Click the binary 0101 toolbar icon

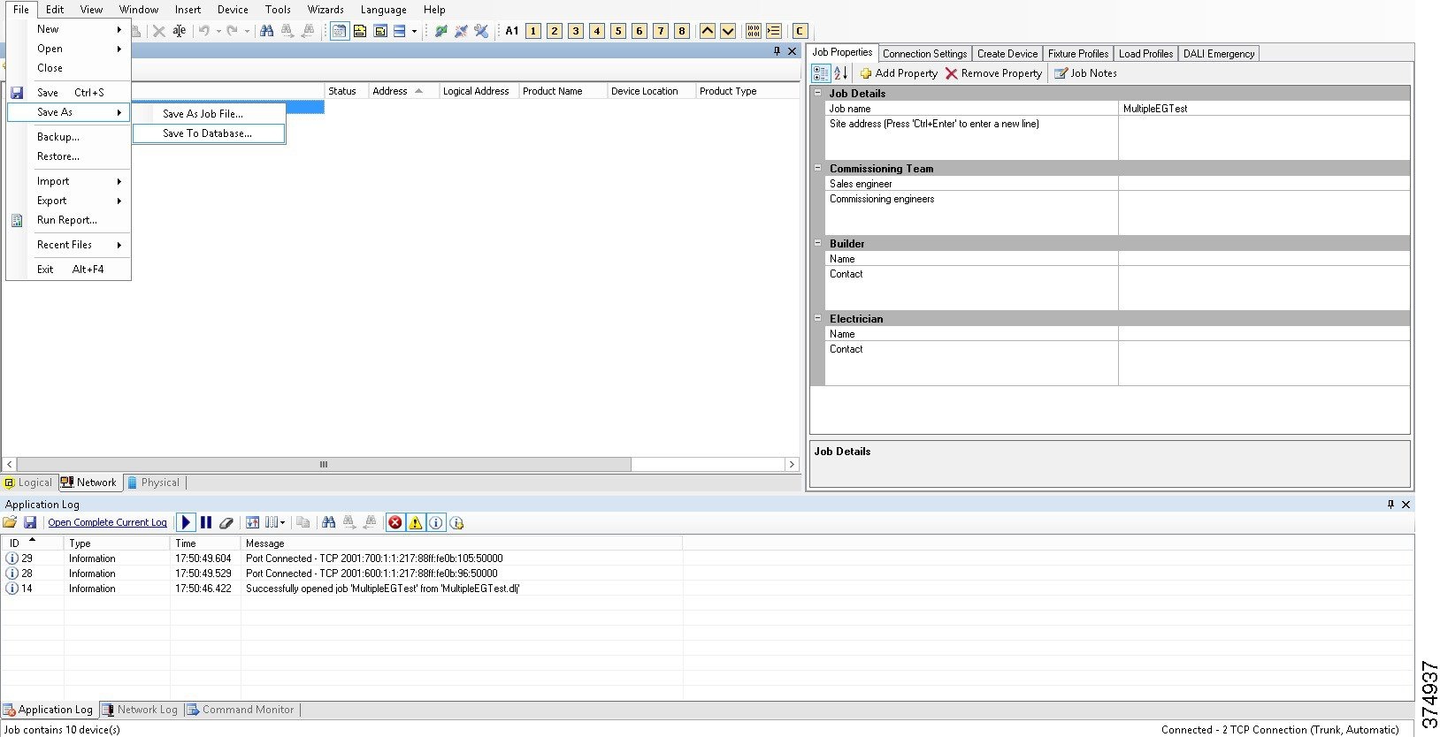[754, 31]
